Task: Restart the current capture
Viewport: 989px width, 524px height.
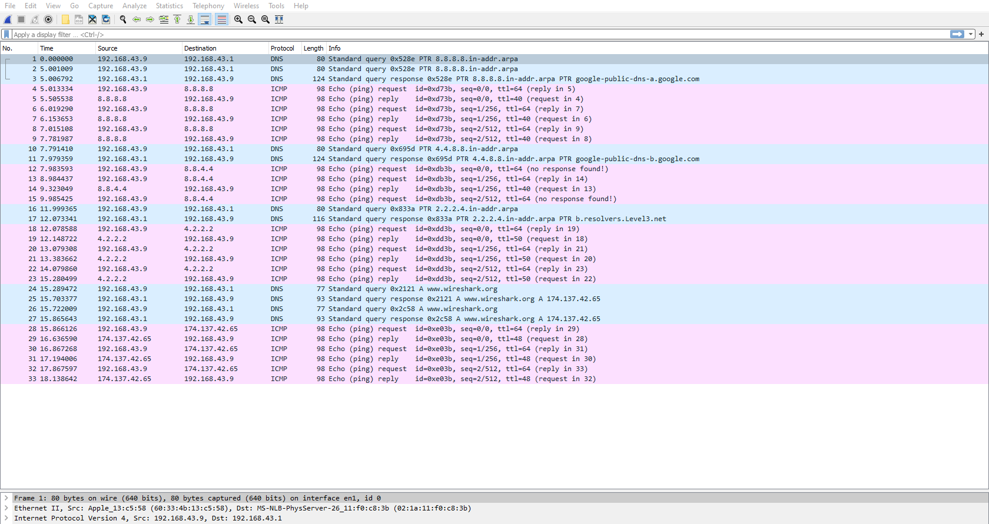Action: [35, 19]
